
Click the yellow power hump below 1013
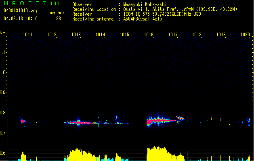tap(82, 155)
